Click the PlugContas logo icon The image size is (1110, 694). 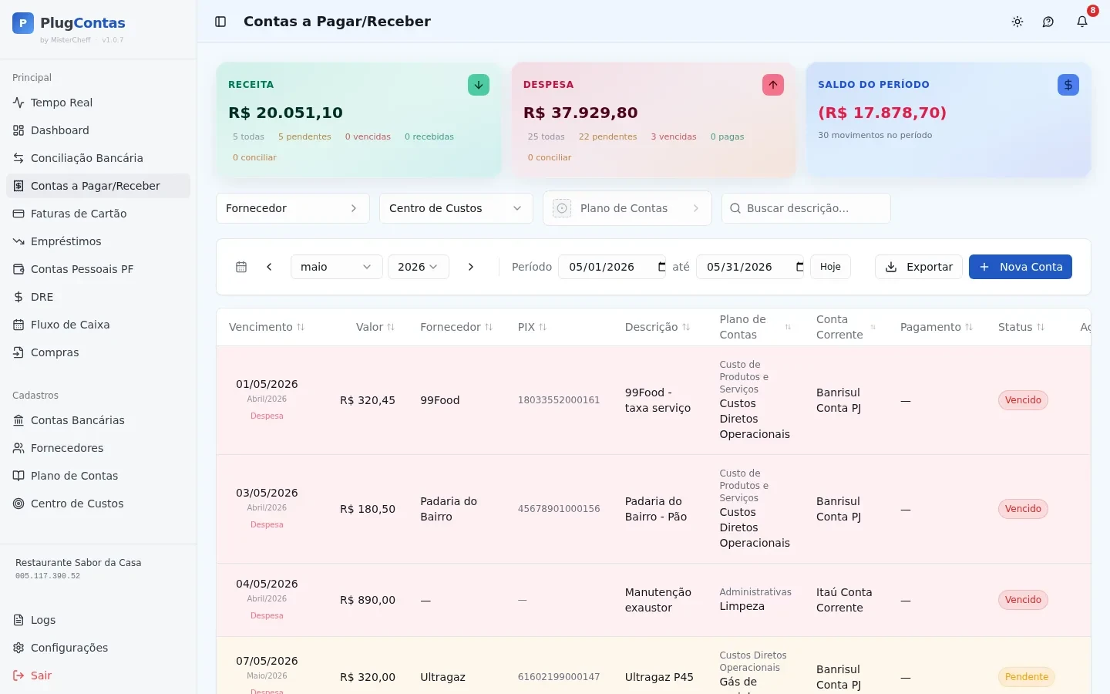pos(23,23)
